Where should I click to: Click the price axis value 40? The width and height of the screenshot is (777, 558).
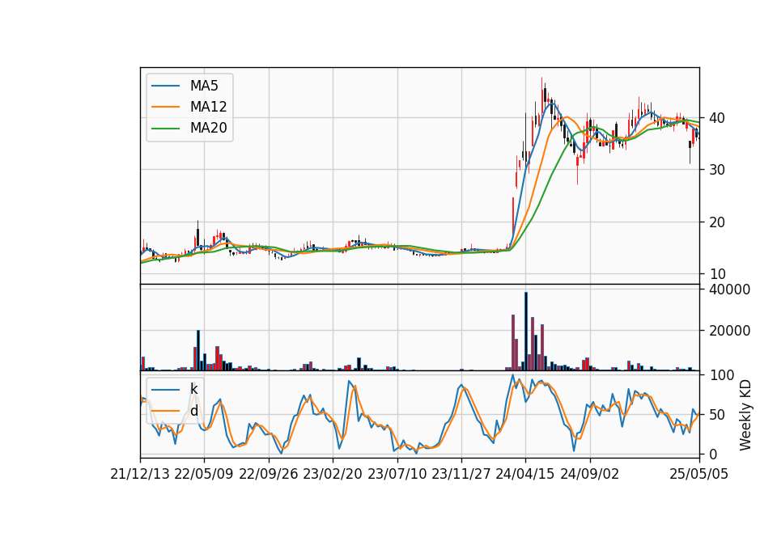tap(716, 118)
